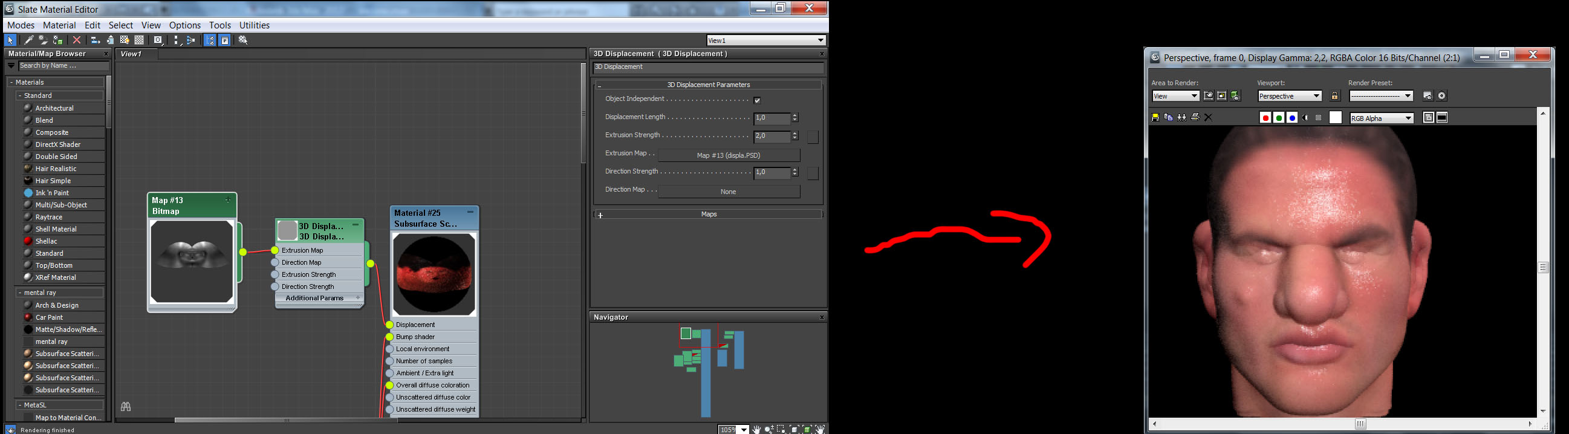The width and height of the screenshot is (1569, 434).
Task: Click the Material #25 Subsurface node preview
Action: (434, 274)
